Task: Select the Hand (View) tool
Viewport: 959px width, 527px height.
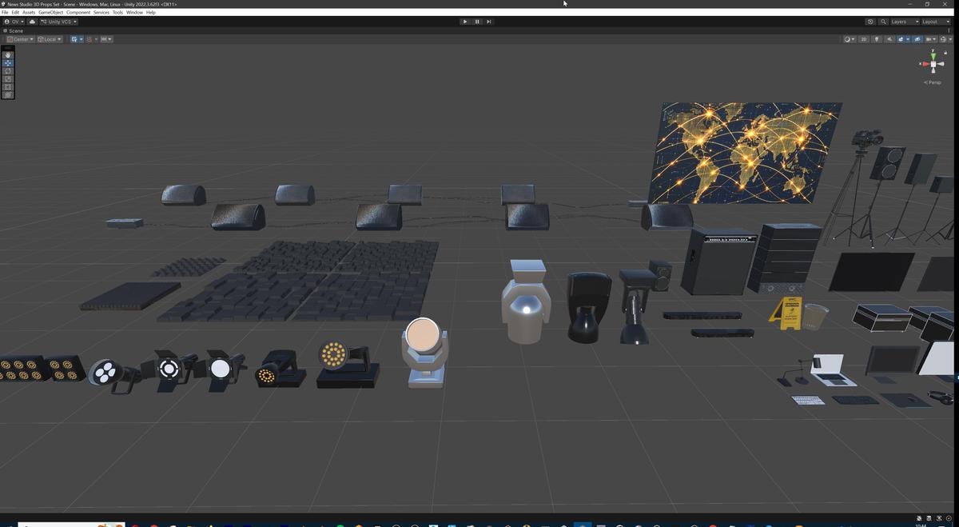Action: [x=8, y=55]
